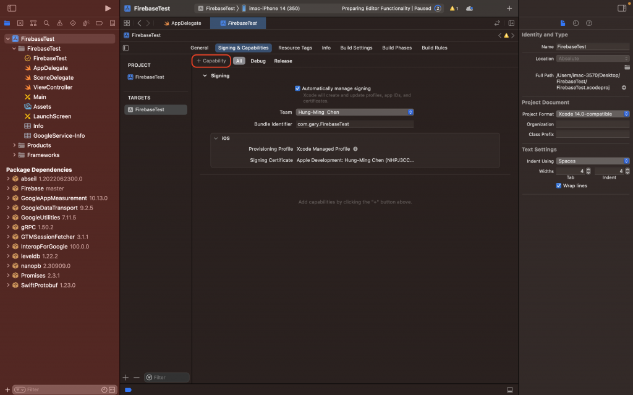Open the related items grid menu
633x395 pixels.
[x=127, y=23]
